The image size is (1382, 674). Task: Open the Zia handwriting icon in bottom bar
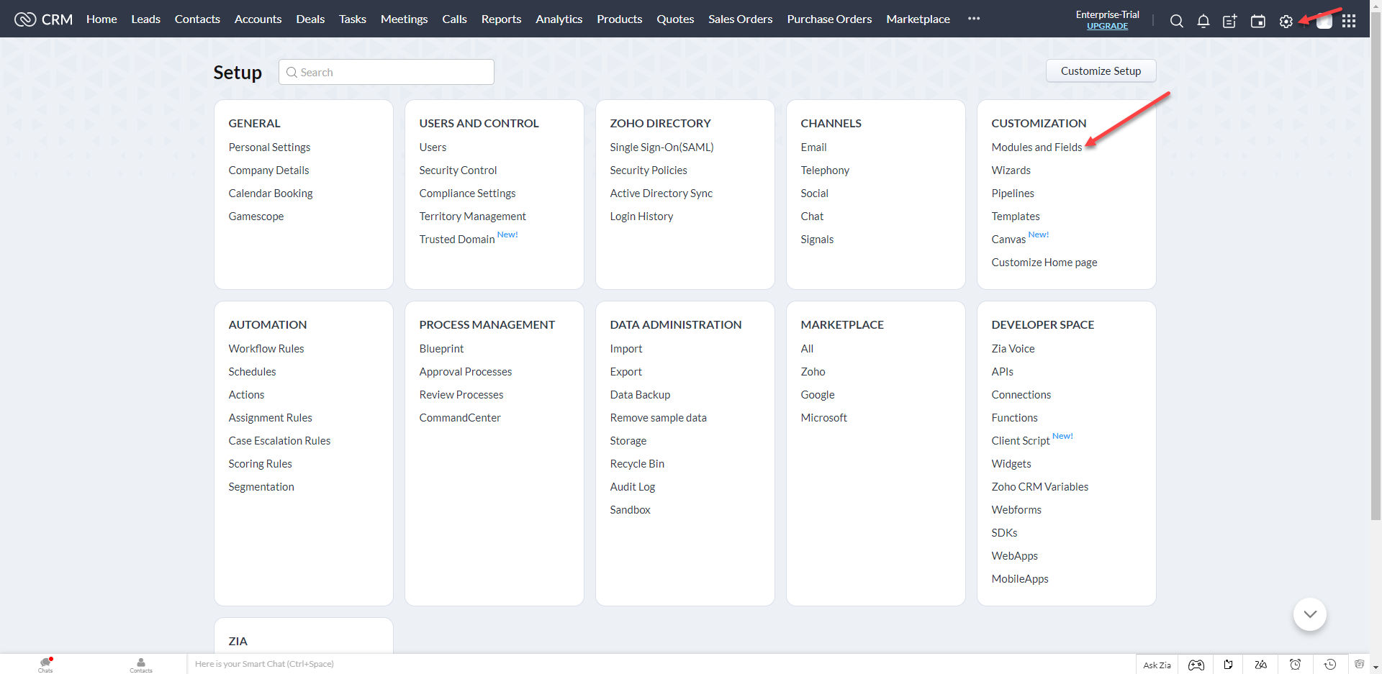(1260, 665)
